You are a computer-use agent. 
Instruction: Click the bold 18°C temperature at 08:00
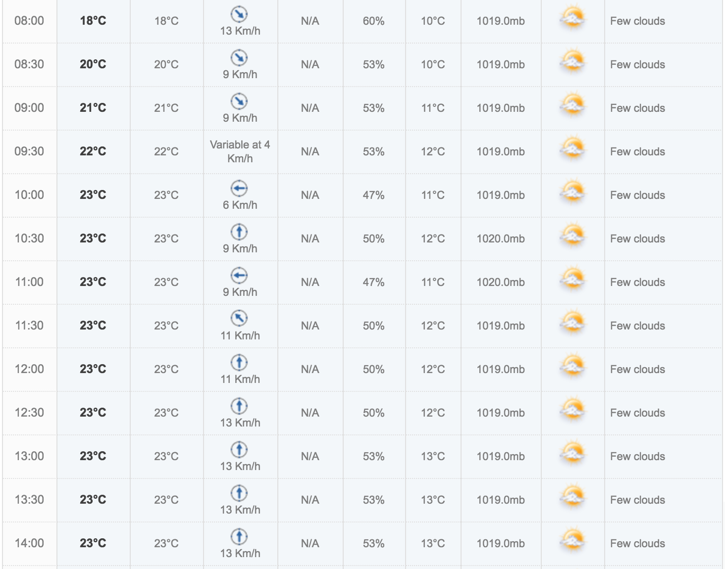(x=93, y=21)
